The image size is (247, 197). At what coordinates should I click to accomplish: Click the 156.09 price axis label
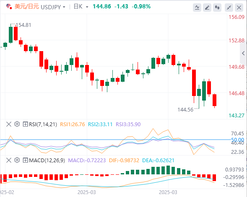pyautogui.click(x=237, y=17)
